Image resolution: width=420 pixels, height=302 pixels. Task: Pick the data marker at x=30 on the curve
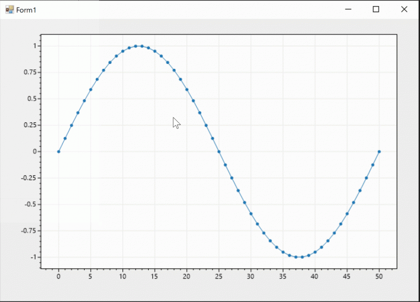[x=251, y=214]
